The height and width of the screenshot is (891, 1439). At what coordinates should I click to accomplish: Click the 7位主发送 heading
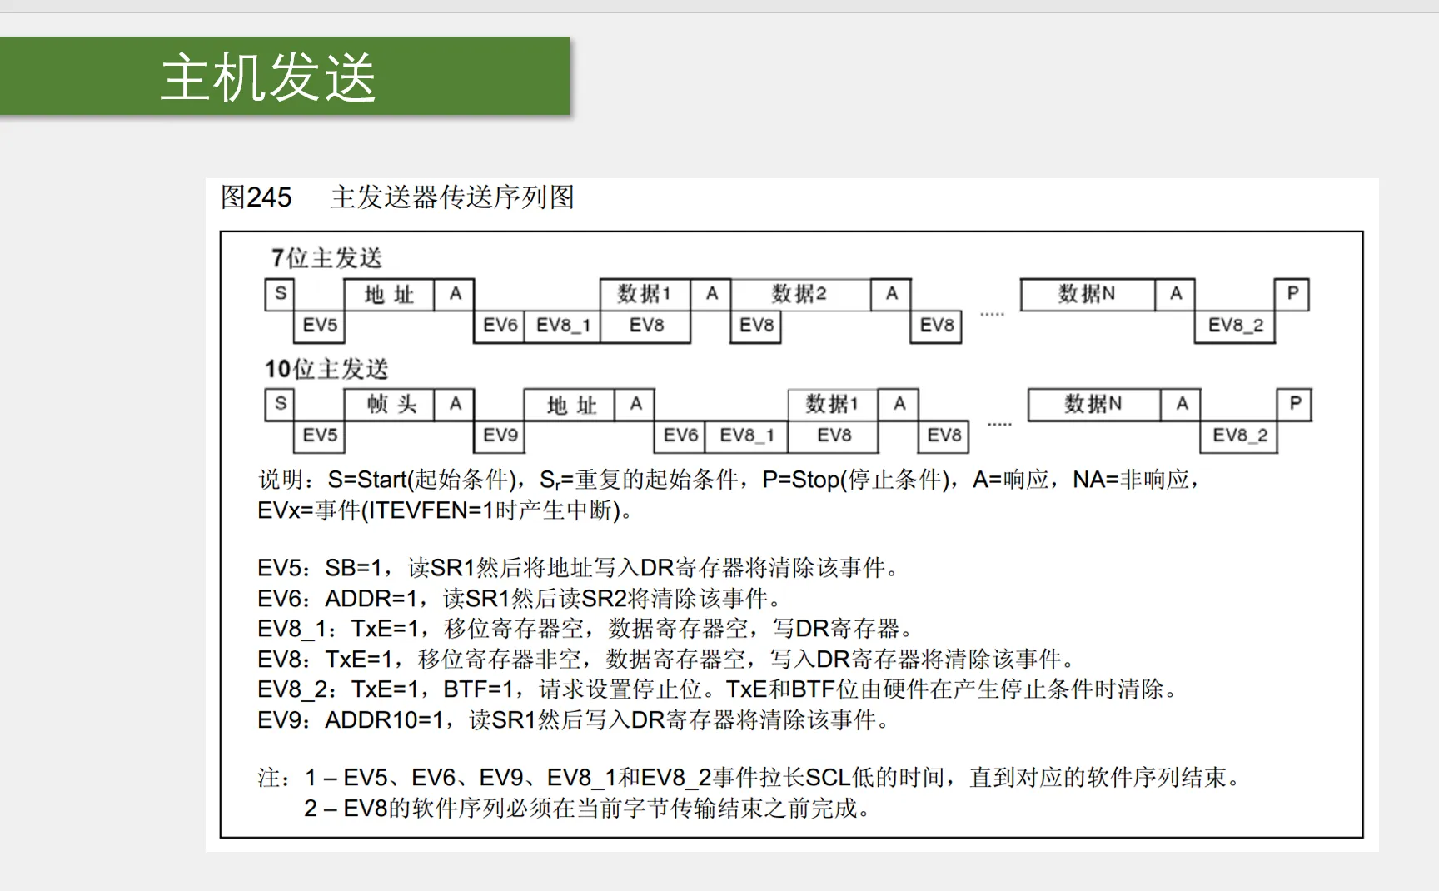tap(326, 258)
